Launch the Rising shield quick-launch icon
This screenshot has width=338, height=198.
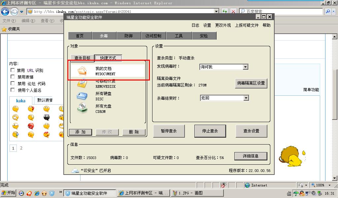tap(52, 193)
